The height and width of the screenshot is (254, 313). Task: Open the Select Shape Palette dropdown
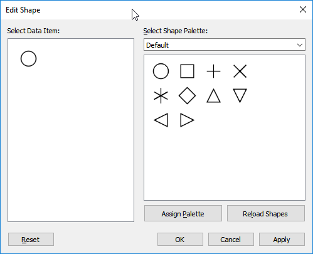225,45
